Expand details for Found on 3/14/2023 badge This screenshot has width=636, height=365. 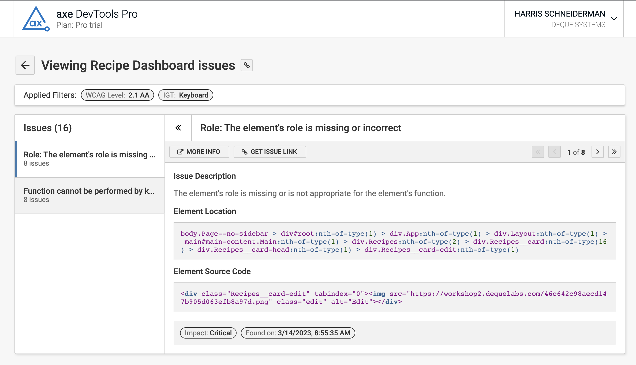298,333
